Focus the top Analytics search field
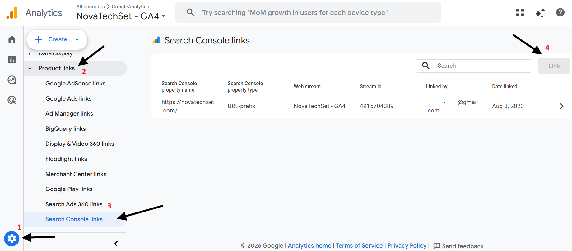 308,13
